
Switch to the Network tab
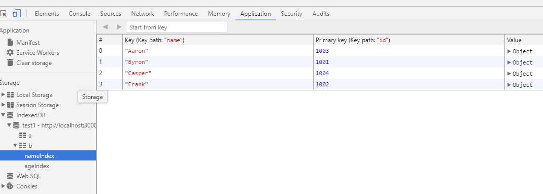point(143,14)
